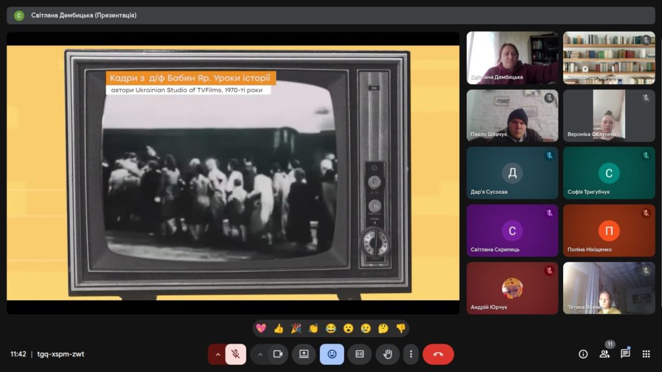Toggle the camera on or off
The width and height of the screenshot is (662, 372).
(278, 354)
